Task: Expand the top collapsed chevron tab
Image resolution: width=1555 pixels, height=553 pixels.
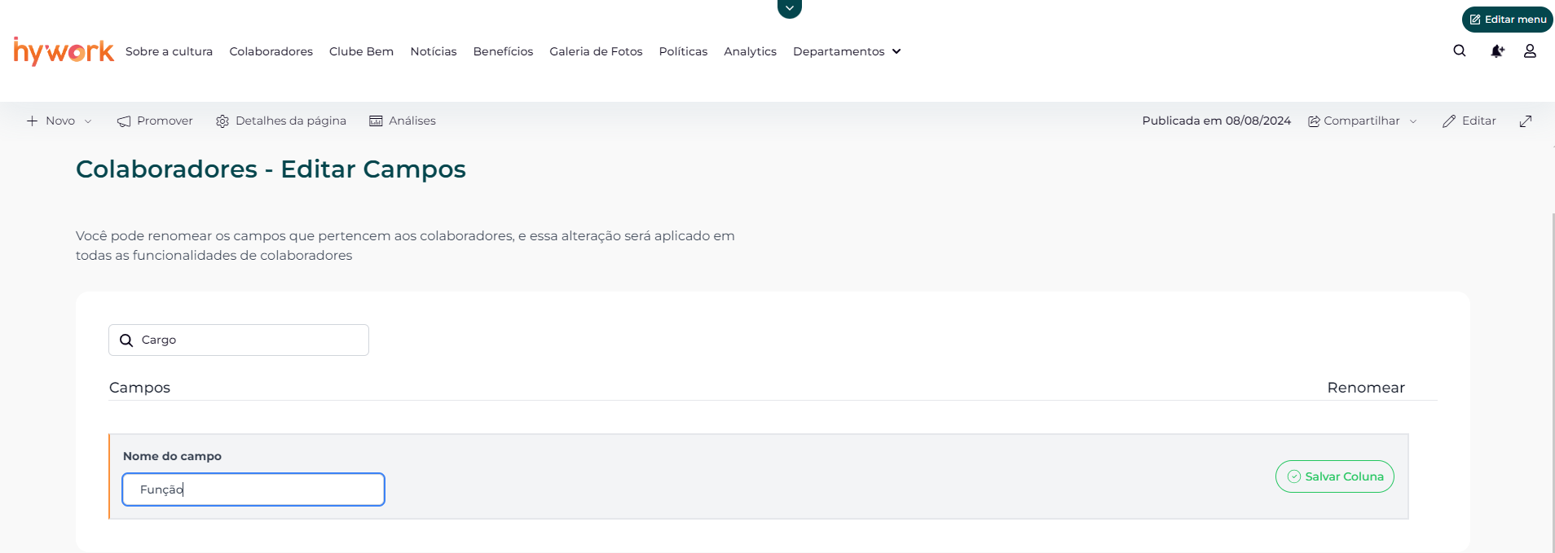Action: pyautogui.click(x=789, y=8)
